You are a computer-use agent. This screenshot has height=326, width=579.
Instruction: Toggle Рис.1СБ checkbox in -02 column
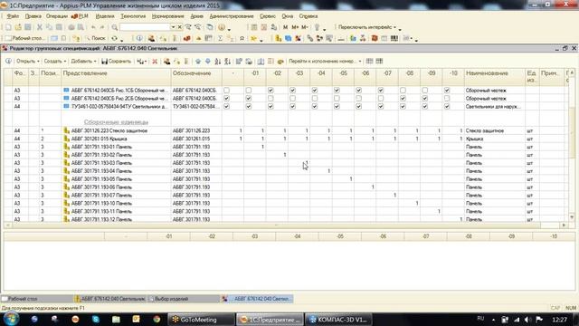pyautogui.click(x=271, y=91)
